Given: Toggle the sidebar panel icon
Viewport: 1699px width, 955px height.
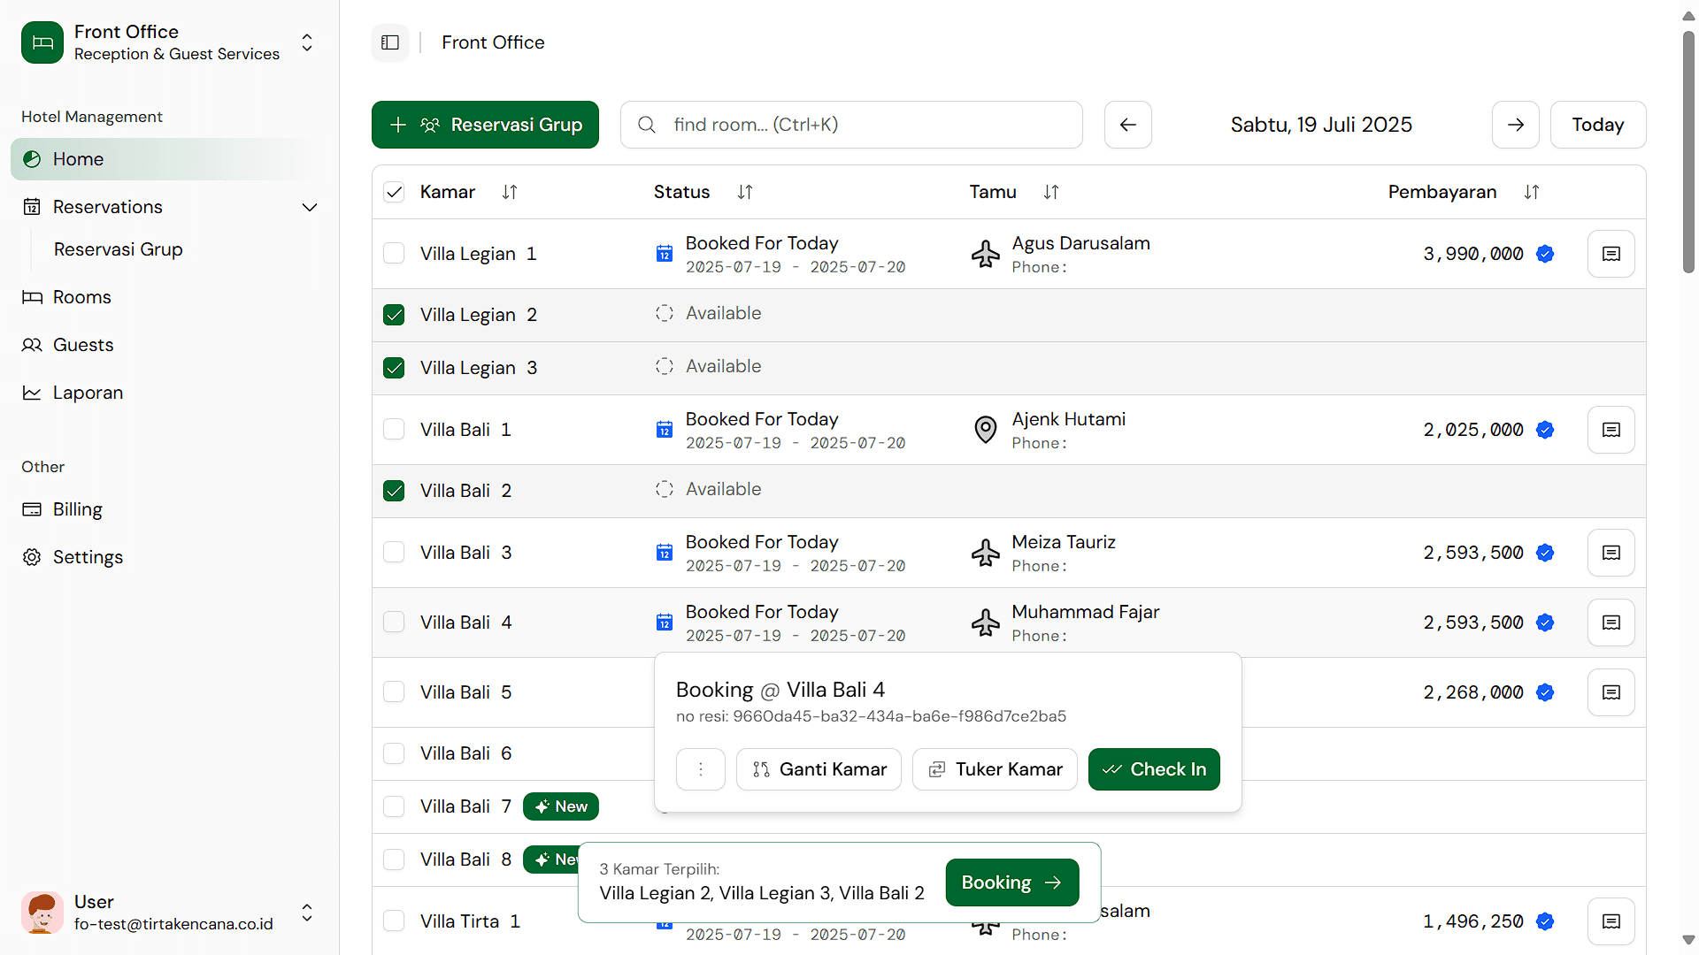Looking at the screenshot, I should (390, 42).
